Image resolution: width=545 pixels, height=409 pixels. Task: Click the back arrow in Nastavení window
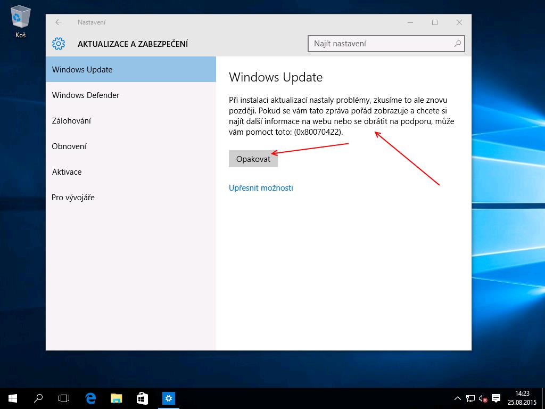pyautogui.click(x=59, y=22)
